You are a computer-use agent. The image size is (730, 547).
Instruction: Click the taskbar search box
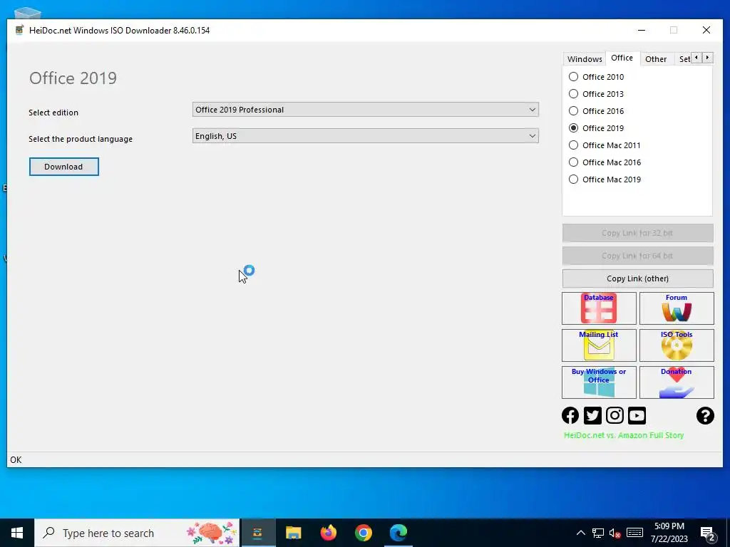[x=138, y=533]
